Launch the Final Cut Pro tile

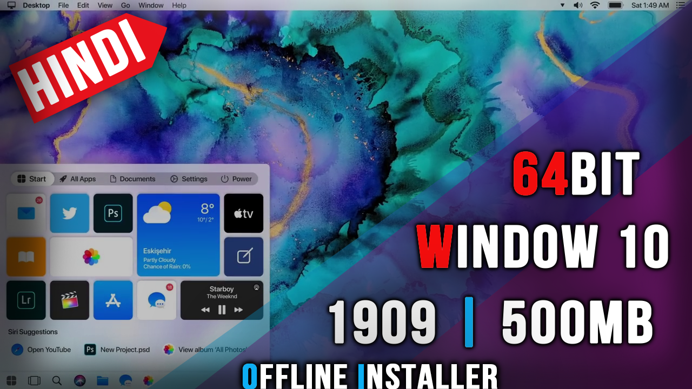(70, 300)
